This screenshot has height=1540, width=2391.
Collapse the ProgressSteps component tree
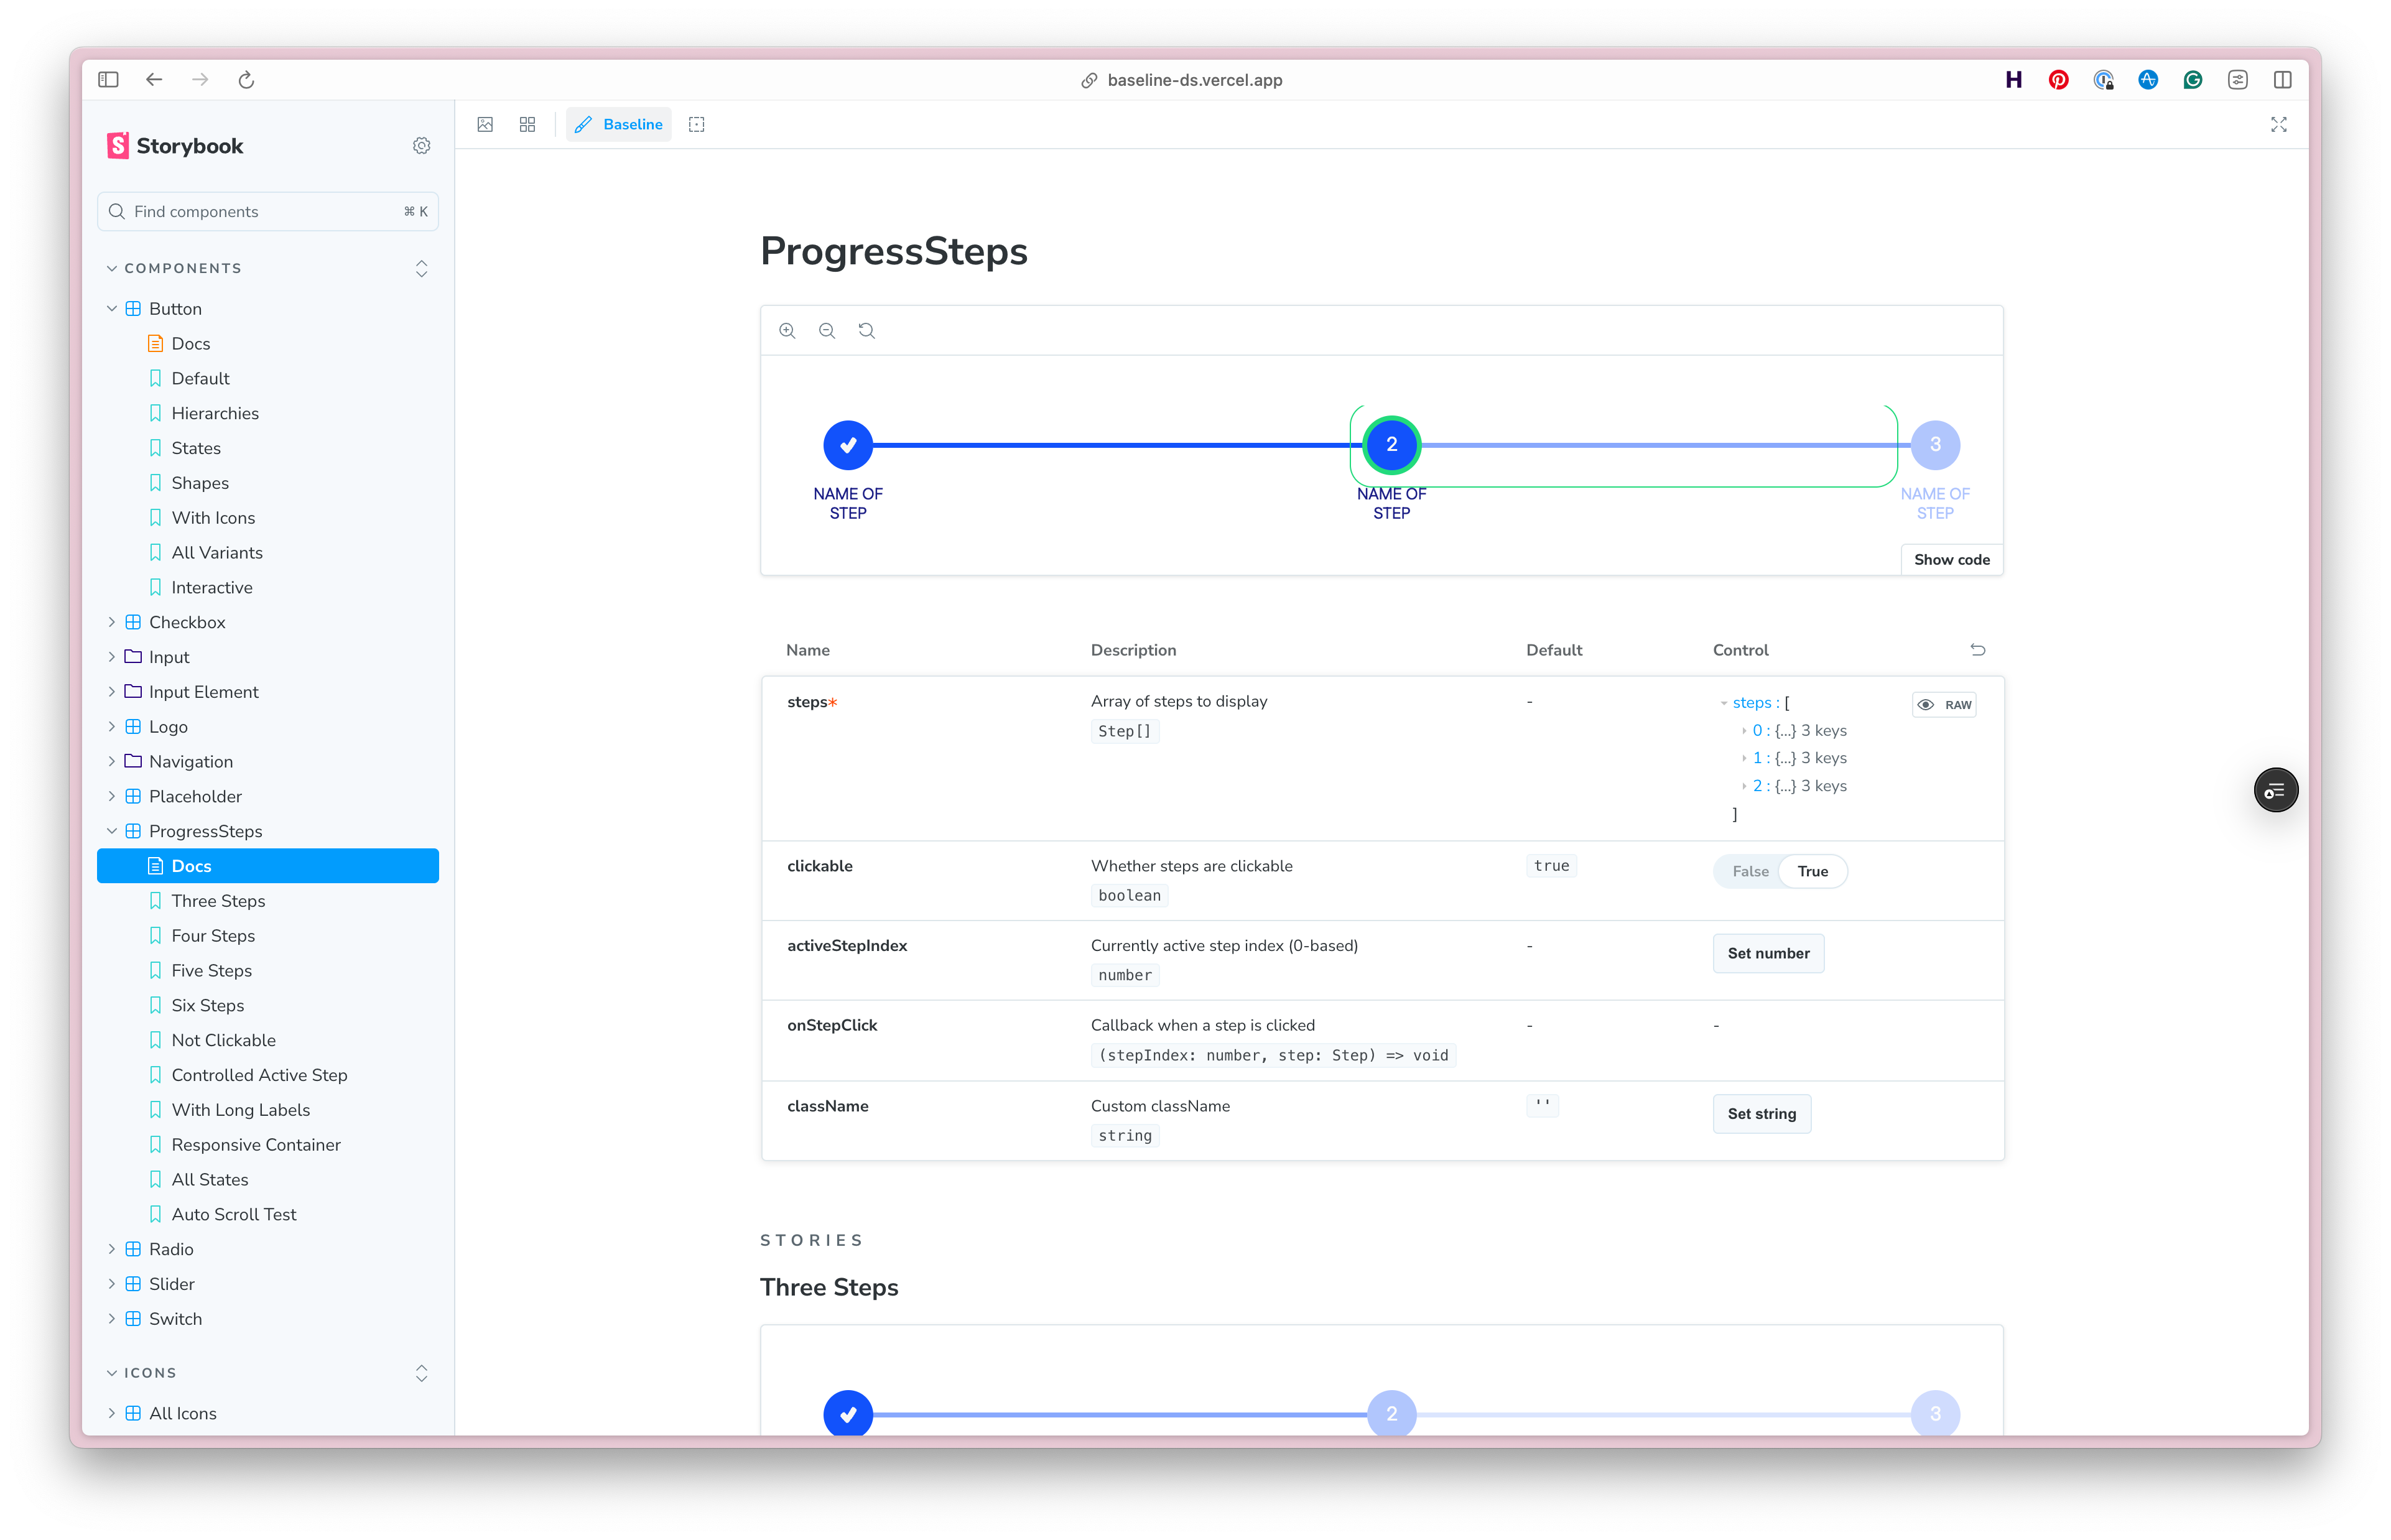pyautogui.click(x=112, y=831)
